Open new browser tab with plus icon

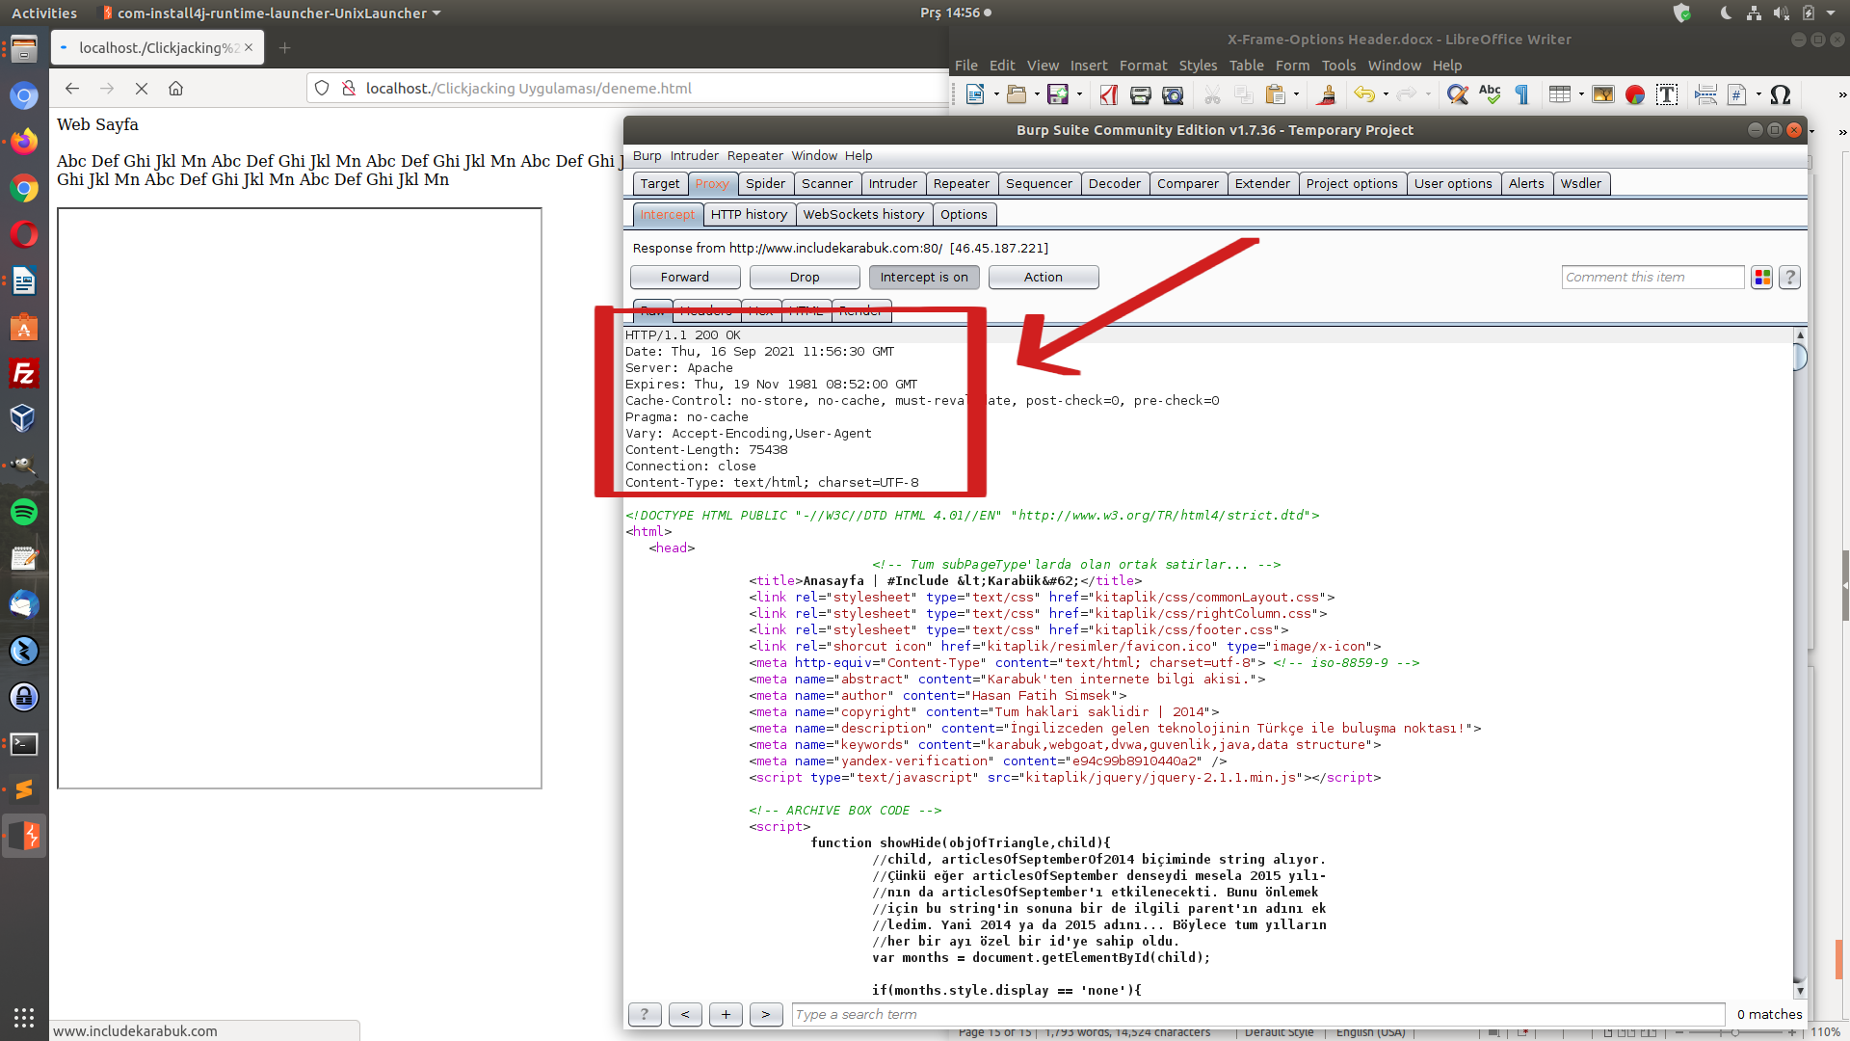tap(284, 47)
